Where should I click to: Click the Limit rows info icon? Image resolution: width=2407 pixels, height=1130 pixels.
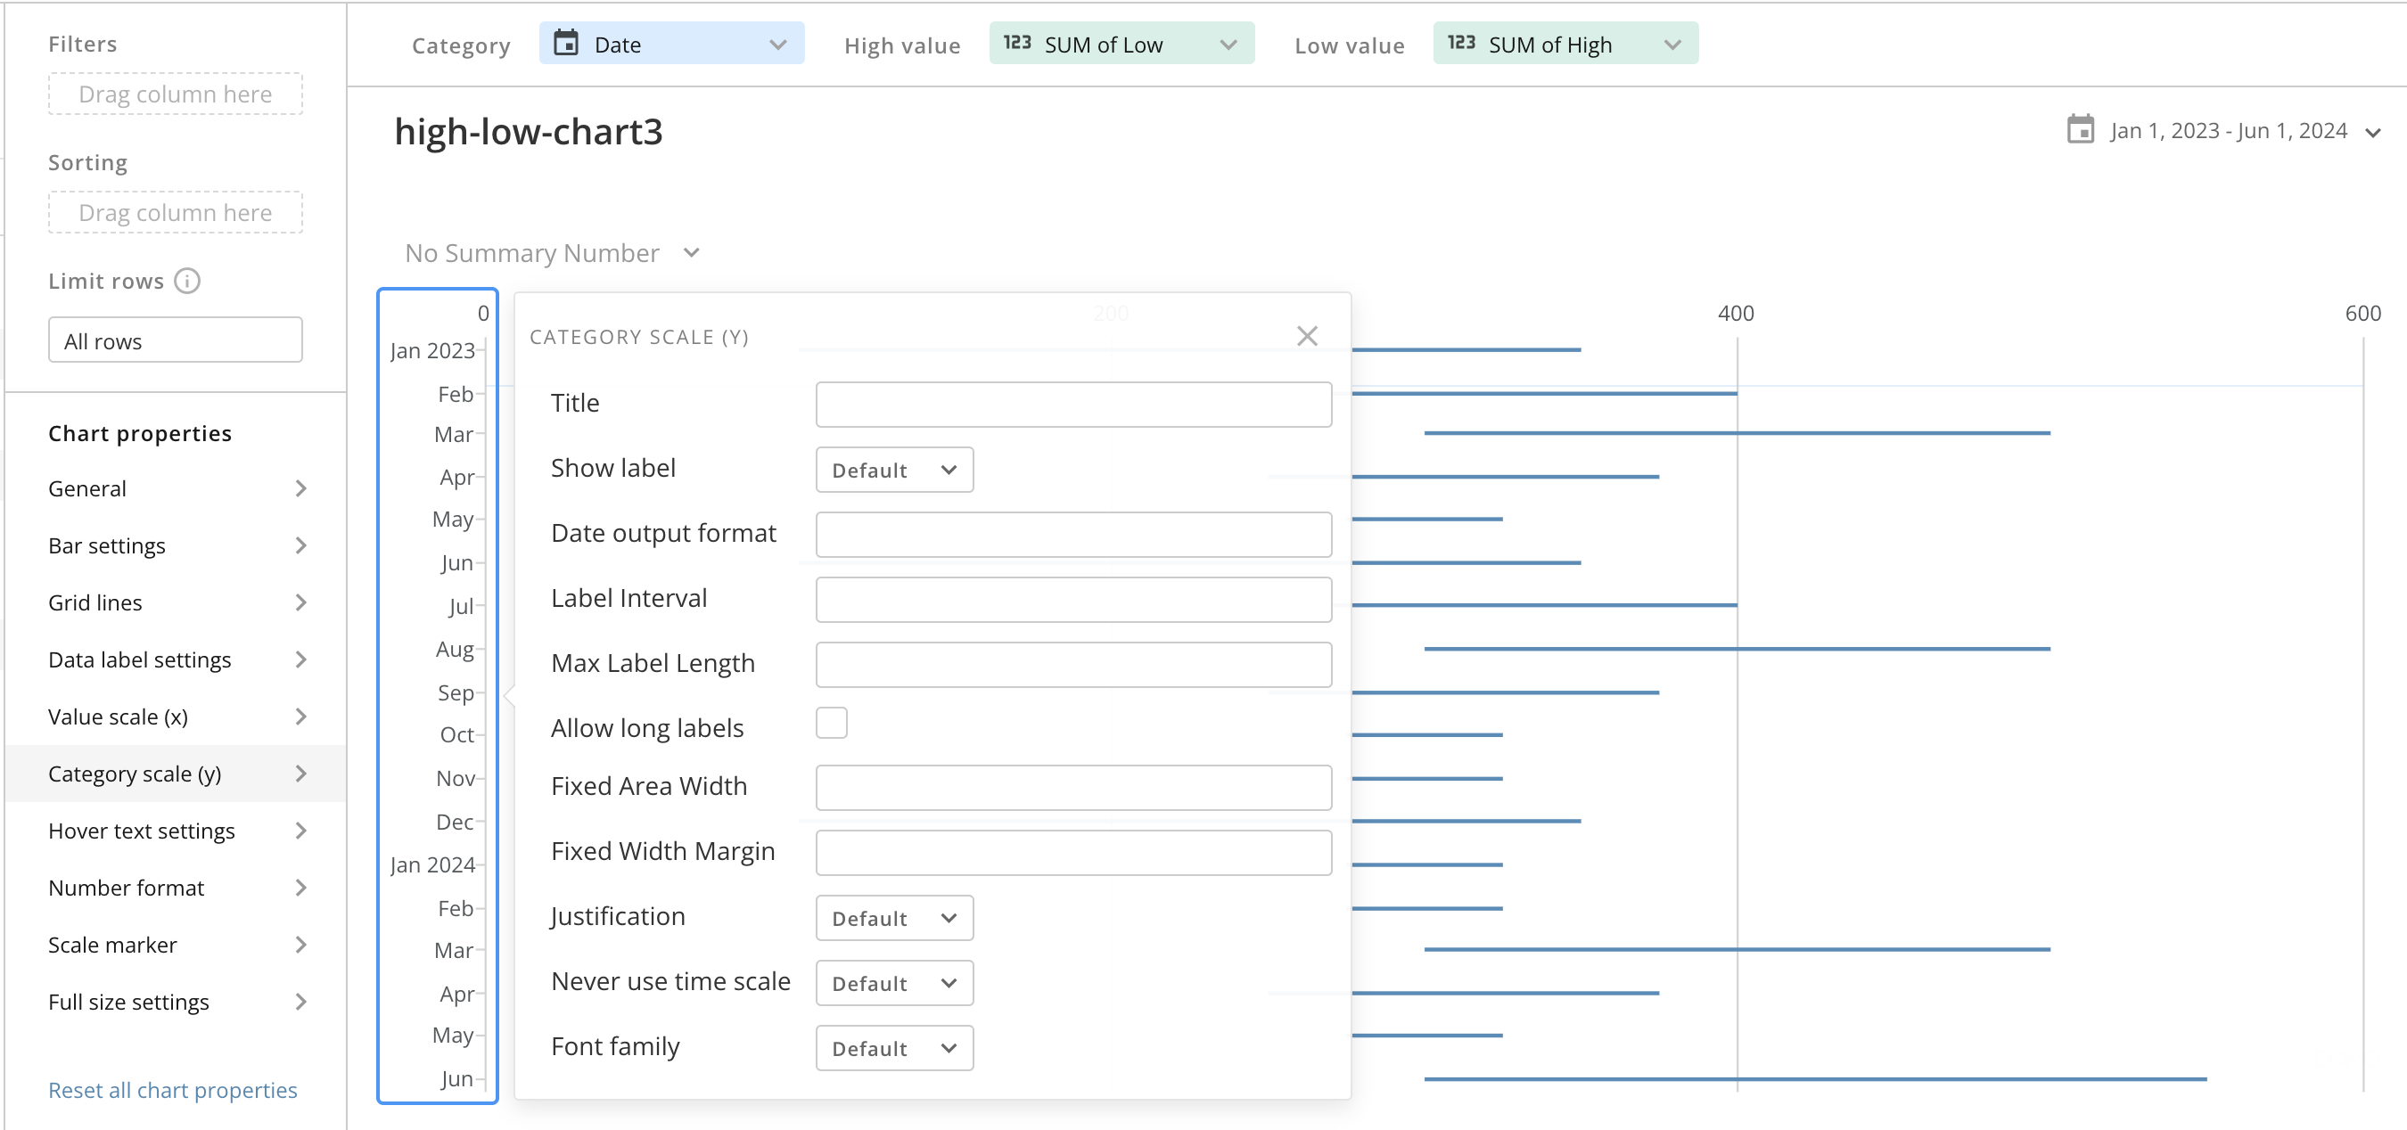pos(188,281)
